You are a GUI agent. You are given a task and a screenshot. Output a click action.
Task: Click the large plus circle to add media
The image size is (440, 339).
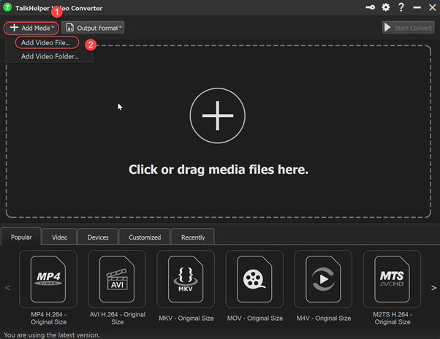(218, 115)
